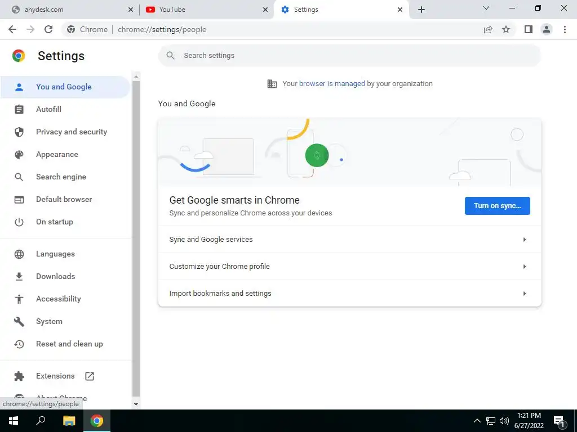The height and width of the screenshot is (432, 577).
Task: Click the share page icon in address bar
Action: pyautogui.click(x=488, y=29)
